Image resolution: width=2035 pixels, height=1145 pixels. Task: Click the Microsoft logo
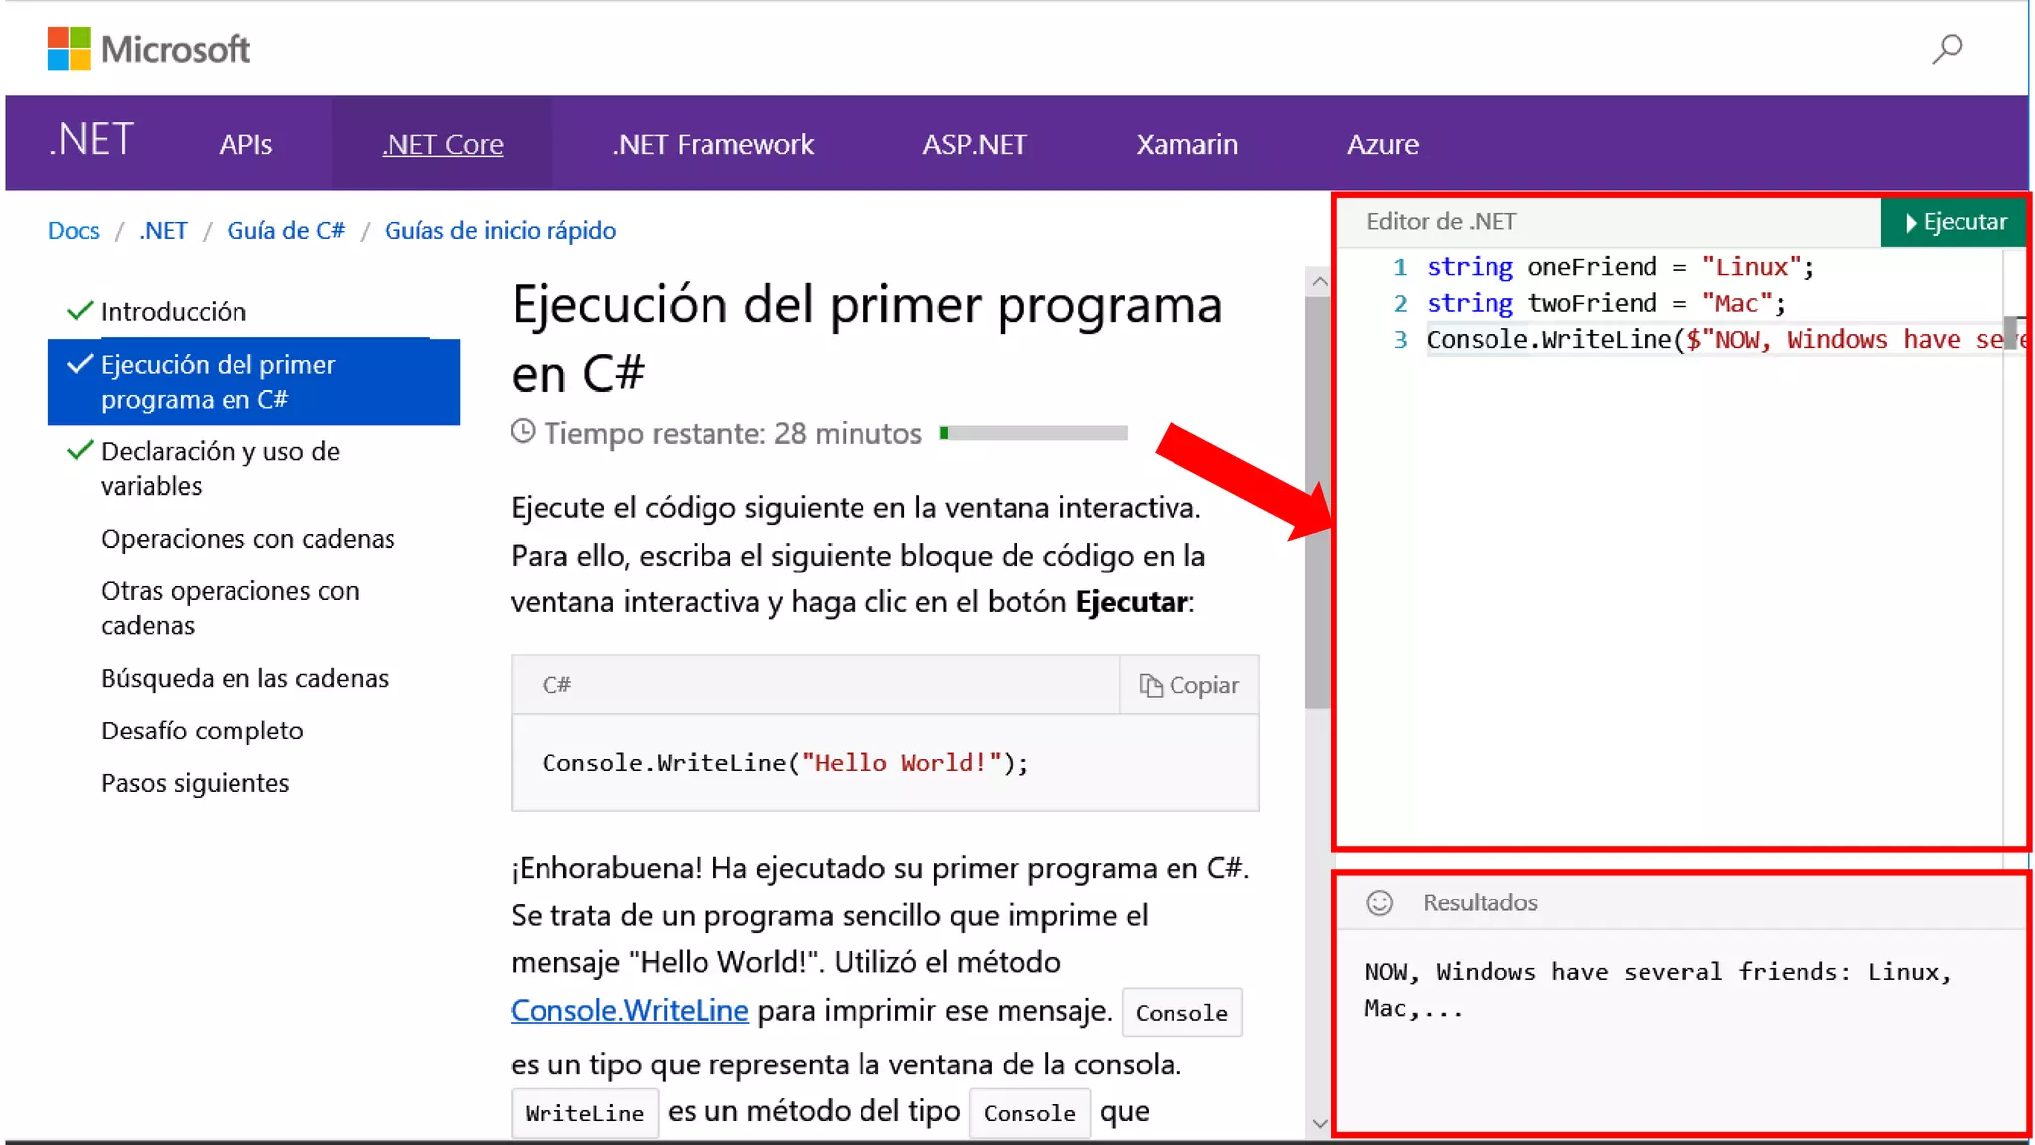(149, 48)
